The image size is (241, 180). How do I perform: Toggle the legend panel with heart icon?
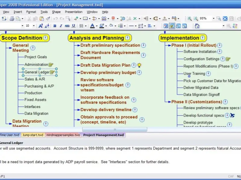(166, 26)
